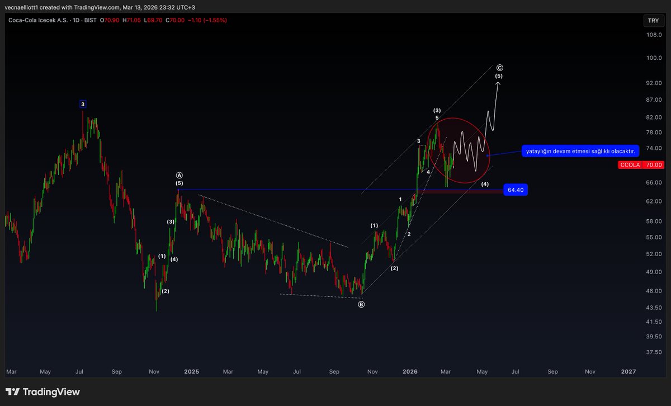The image size is (671, 406).
Task: Click the circled A wave label
Action: (x=179, y=174)
